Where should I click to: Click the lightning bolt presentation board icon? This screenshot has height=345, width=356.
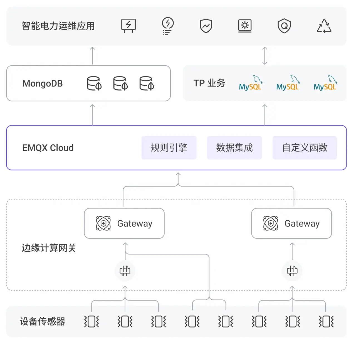pyautogui.click(x=128, y=26)
